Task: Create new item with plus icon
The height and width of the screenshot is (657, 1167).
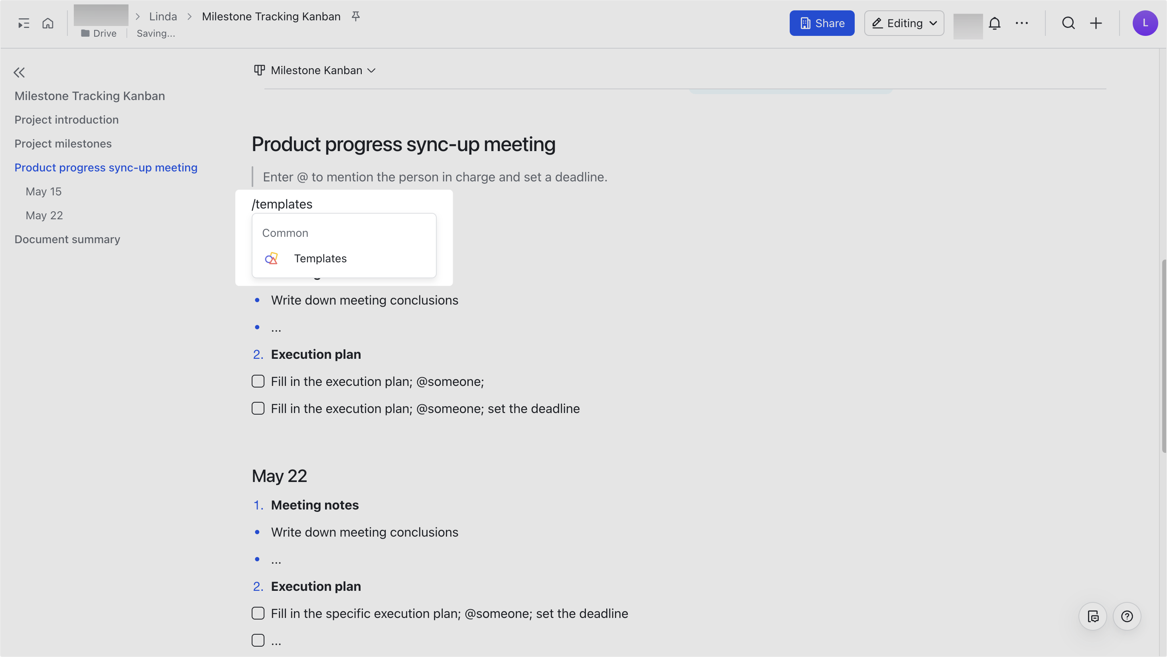Action: pyautogui.click(x=1096, y=23)
